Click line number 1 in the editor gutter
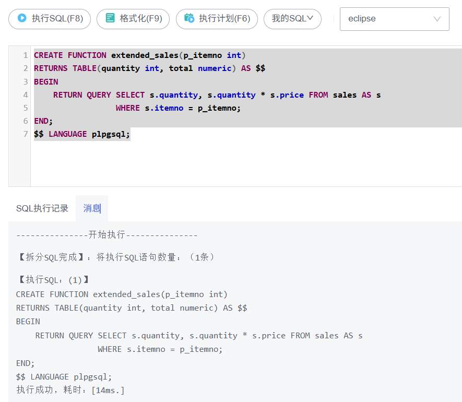This screenshot has height=402, width=462. tap(25, 55)
